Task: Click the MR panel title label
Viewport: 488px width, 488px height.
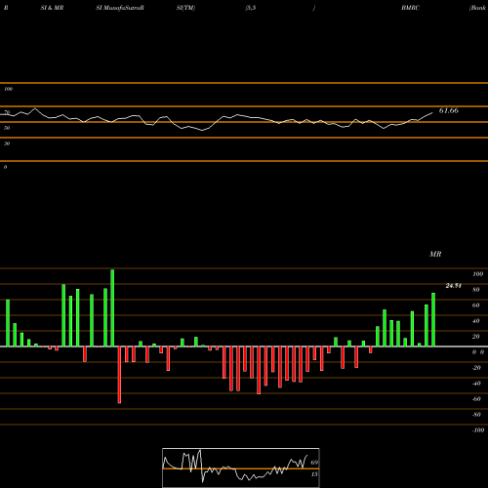Action: click(435, 254)
